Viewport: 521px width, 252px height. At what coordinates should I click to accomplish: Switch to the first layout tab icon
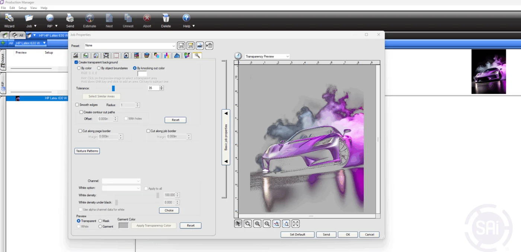(76, 56)
